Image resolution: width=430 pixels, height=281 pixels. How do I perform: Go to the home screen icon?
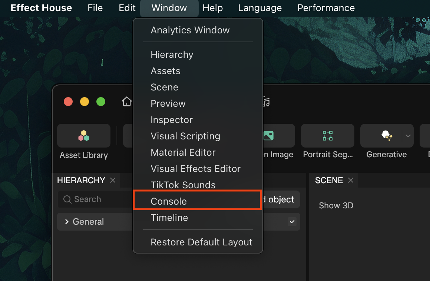(x=126, y=102)
